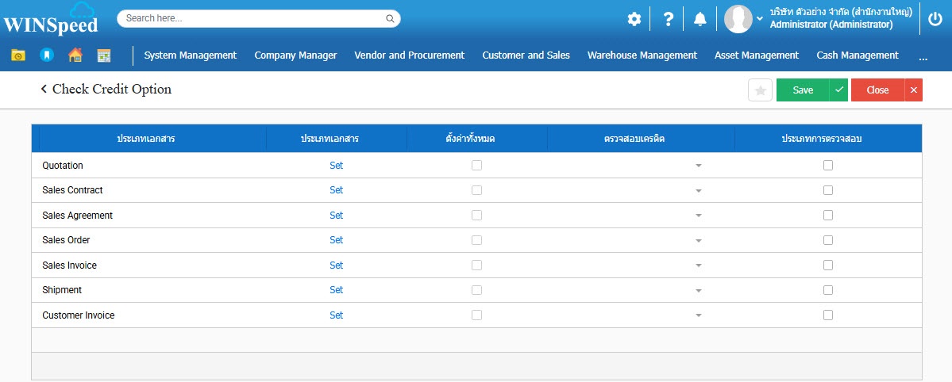Tick the set-all checkbox for Sales Contract
Image resolution: width=952 pixels, height=382 pixels.
click(x=476, y=189)
